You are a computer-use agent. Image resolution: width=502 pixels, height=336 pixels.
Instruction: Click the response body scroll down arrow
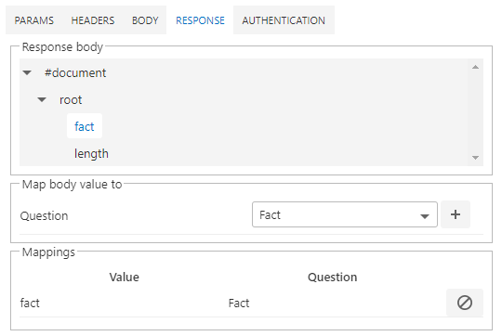(475, 158)
